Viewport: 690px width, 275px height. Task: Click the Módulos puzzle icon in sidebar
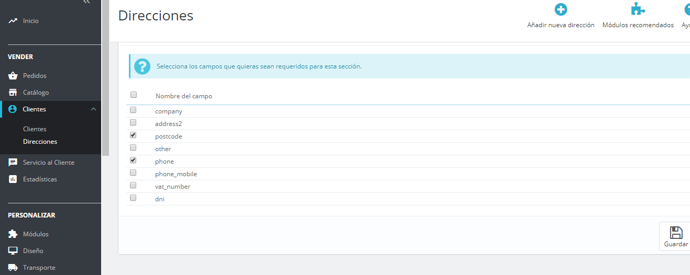(x=13, y=234)
